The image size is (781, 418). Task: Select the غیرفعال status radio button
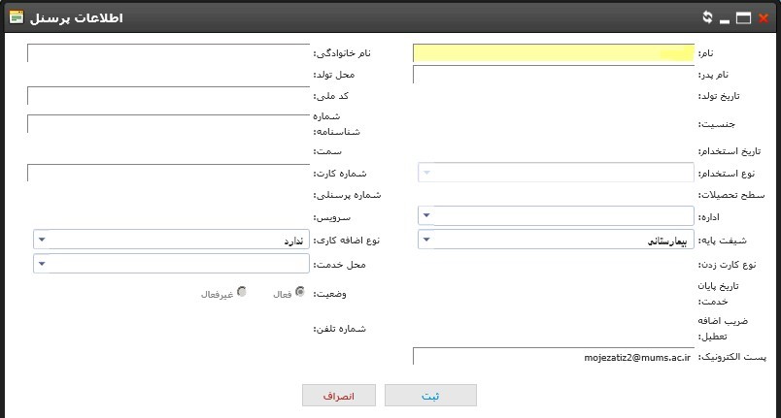[241, 291]
